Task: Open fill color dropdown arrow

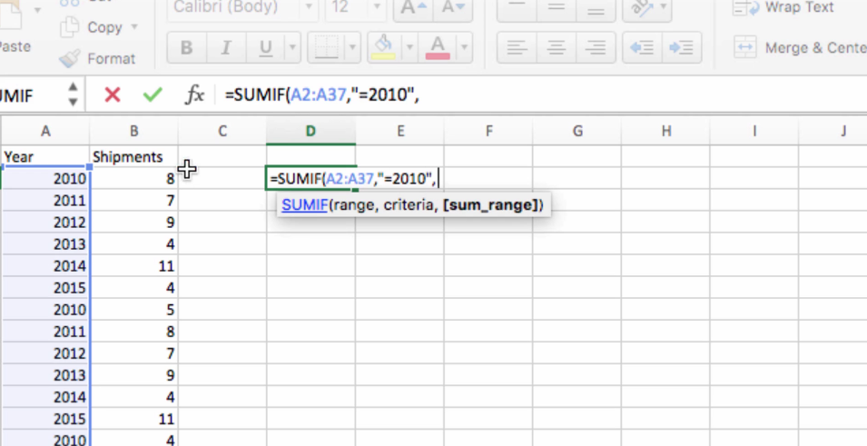Action: pyautogui.click(x=409, y=47)
